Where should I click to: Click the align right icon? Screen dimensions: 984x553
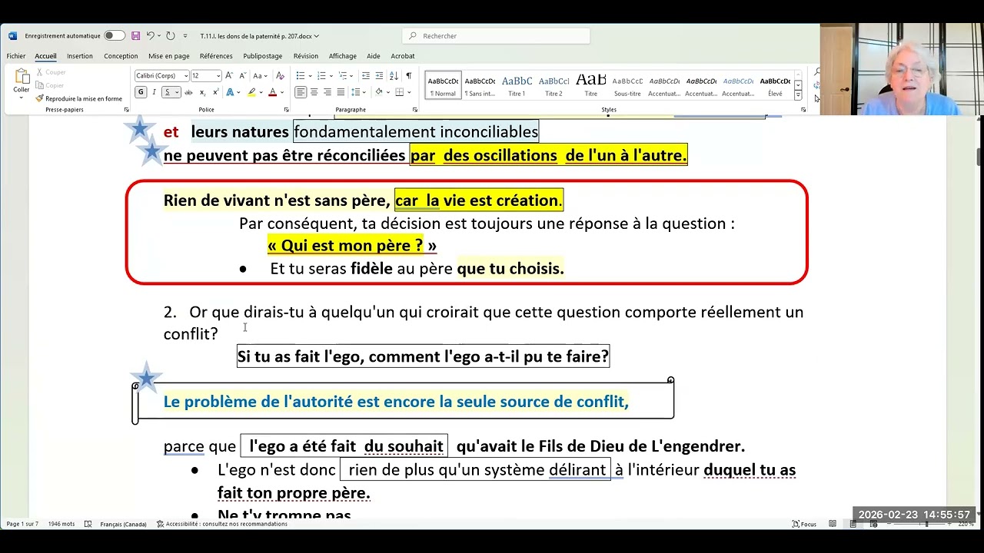coord(327,92)
